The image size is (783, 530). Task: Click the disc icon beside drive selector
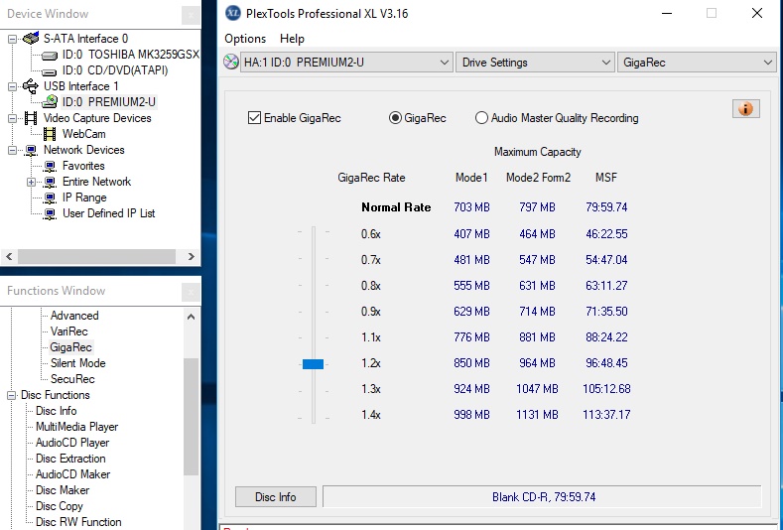click(x=230, y=62)
